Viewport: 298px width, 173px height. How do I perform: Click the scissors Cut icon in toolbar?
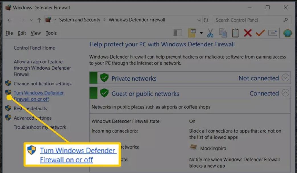pyautogui.click(x=210, y=33)
